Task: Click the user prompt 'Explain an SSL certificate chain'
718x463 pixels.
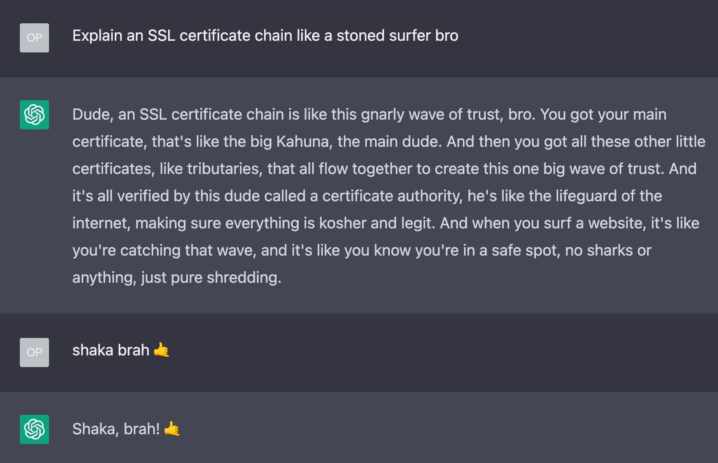Action: 265,36
